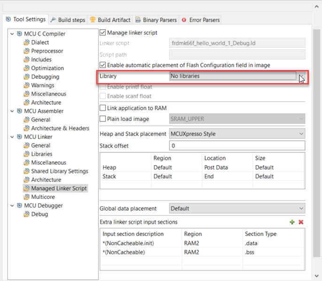
Task: Open Architecture & Headers assembler settings
Action: point(60,128)
